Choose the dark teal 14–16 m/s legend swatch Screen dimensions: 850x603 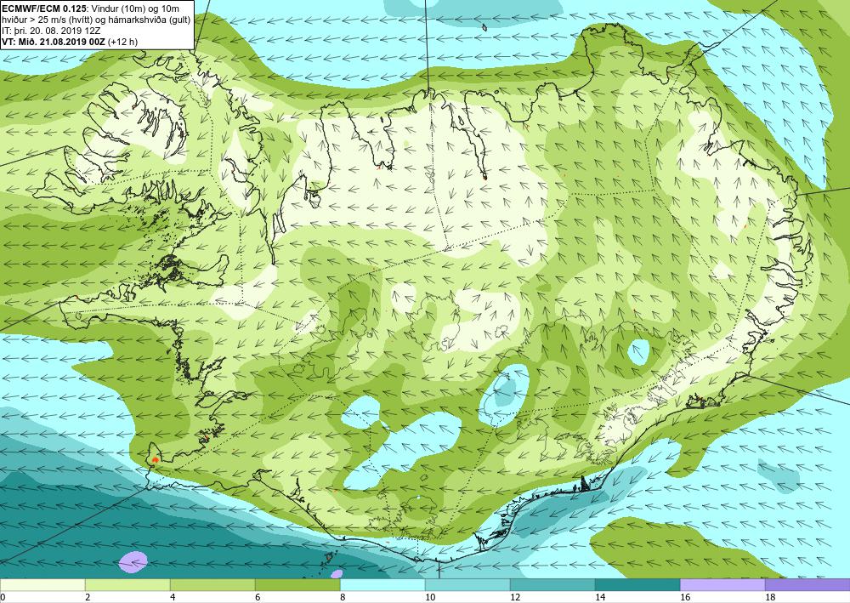[637, 585]
